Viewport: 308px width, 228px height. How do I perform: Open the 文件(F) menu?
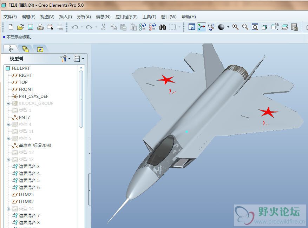[10, 17]
